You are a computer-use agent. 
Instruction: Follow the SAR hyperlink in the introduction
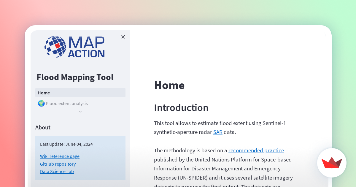pos(218,132)
